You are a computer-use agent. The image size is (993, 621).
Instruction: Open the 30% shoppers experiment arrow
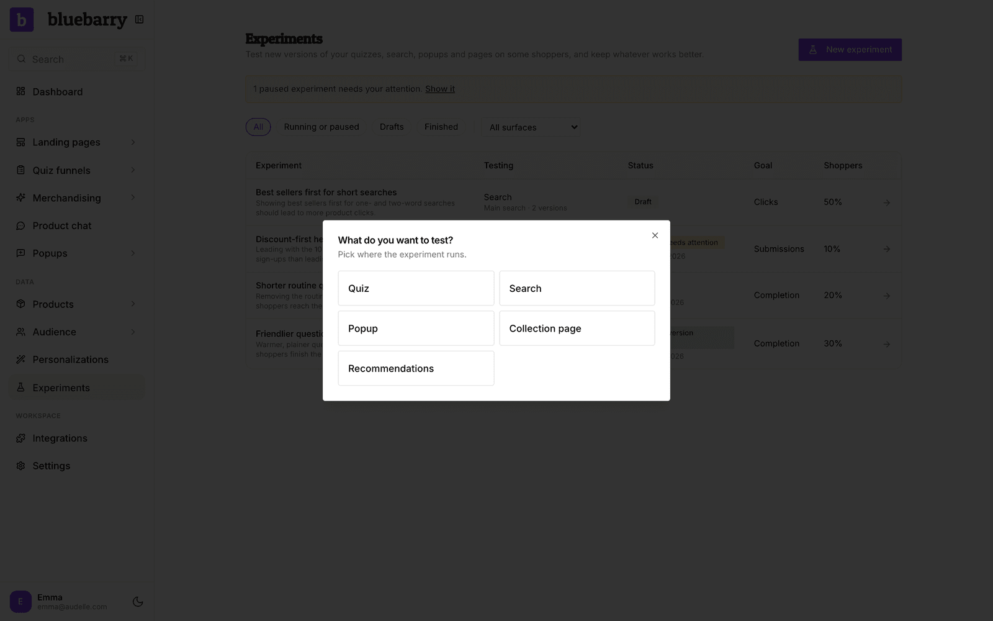(x=887, y=344)
